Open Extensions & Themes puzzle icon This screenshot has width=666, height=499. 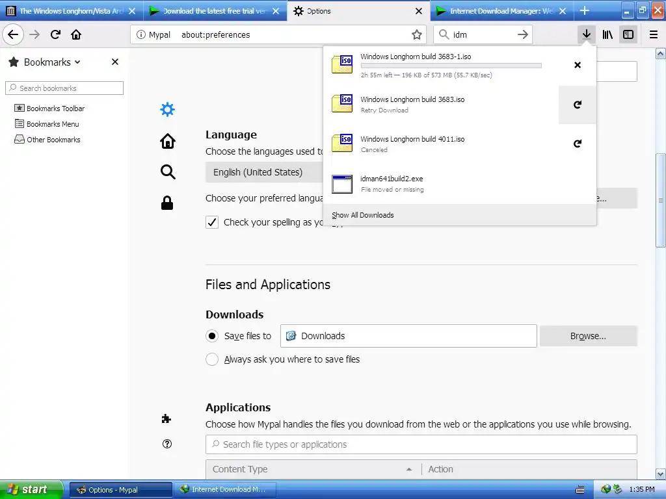click(166, 419)
